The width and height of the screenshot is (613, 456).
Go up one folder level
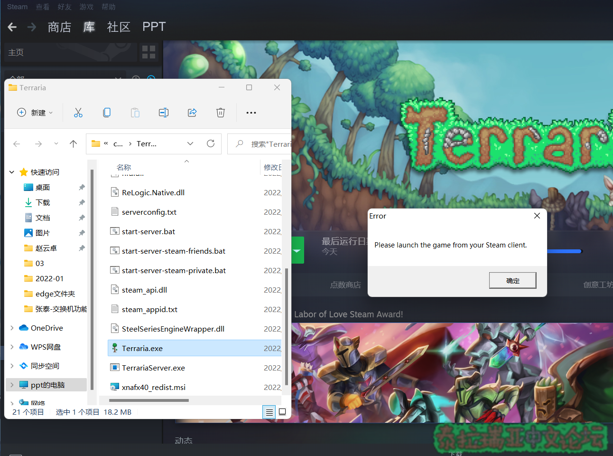click(x=73, y=143)
